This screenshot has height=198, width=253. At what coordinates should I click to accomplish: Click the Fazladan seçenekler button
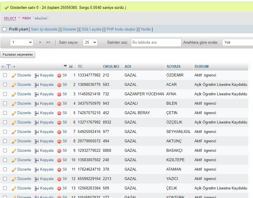[18, 54]
